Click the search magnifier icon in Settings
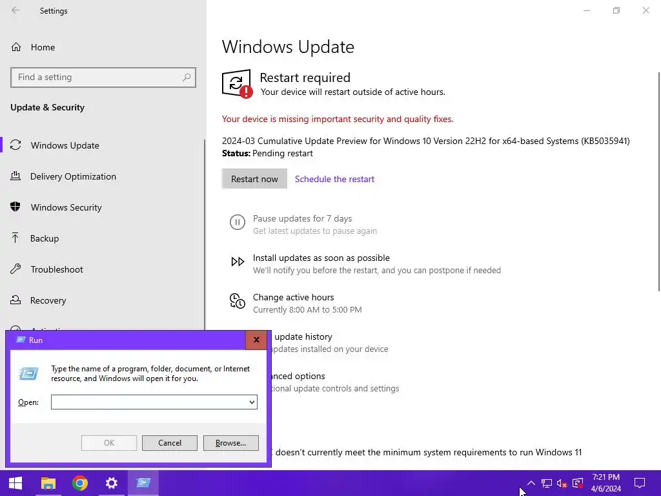 pyautogui.click(x=187, y=77)
